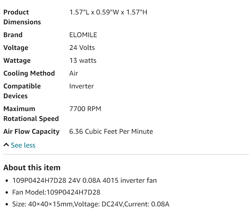
Task: Click the Product Dimensions label
Action: tap(22, 17)
